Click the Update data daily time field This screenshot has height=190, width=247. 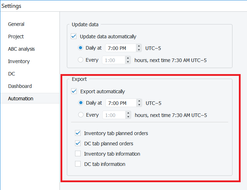tap(120, 48)
